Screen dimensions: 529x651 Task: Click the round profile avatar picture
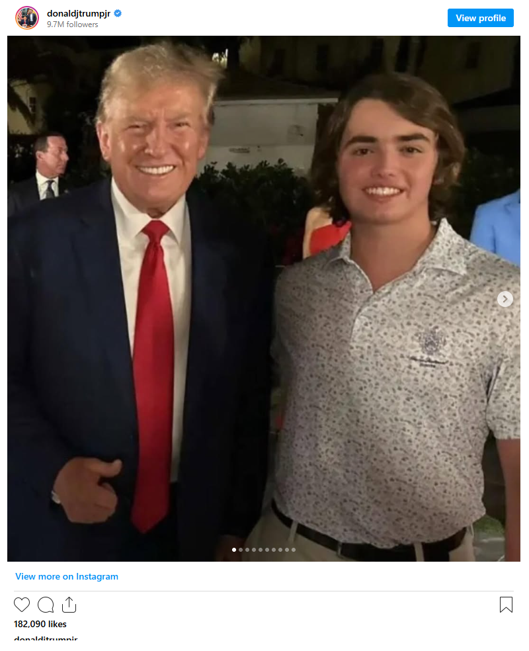[27, 18]
